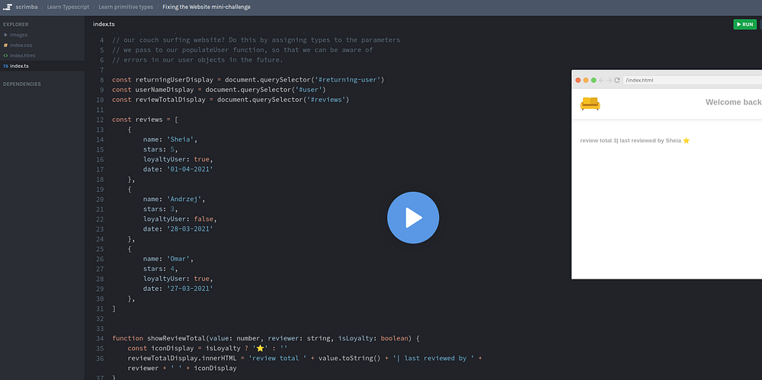Click the CSS hash icon beside index.css
Screen dimensions: 762x380
click(x=5, y=45)
